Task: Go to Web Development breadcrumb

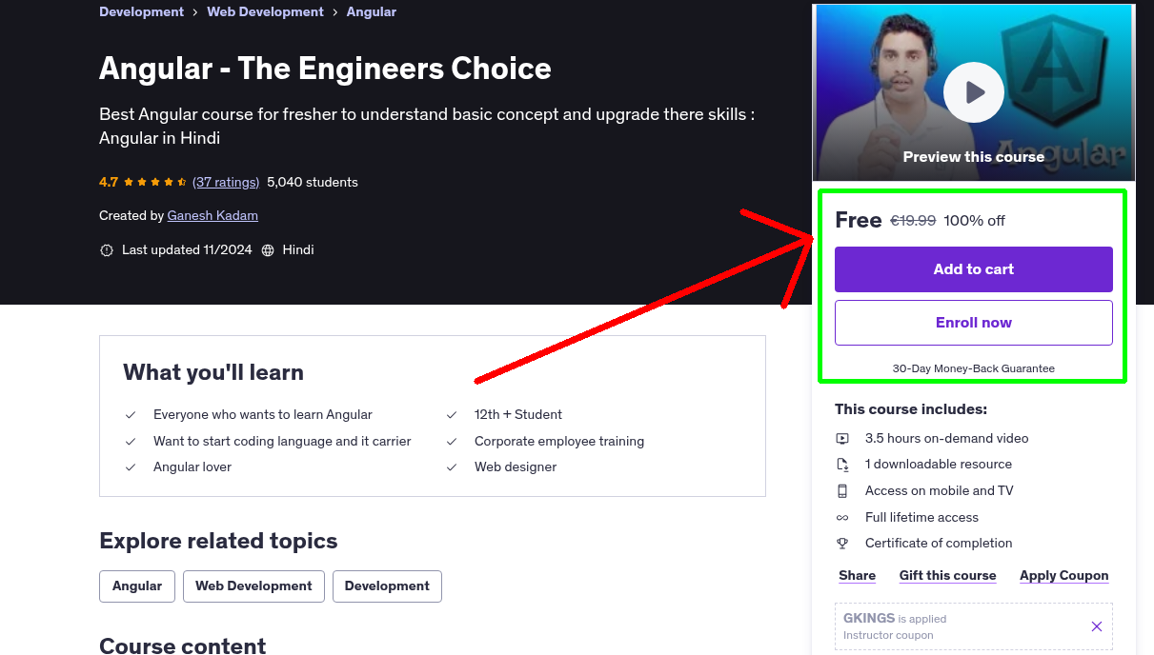Action: tap(266, 11)
